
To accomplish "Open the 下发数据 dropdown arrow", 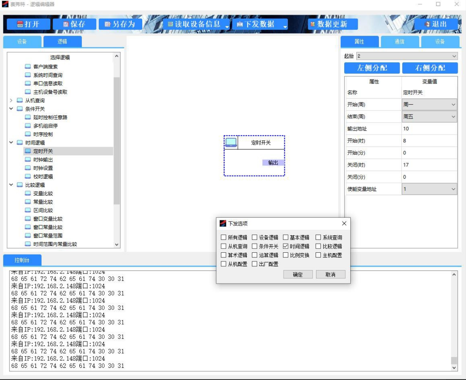I will [x=285, y=27].
